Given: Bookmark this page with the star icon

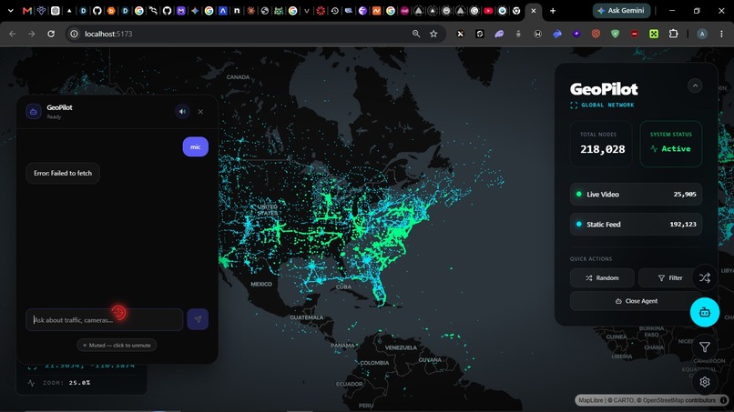Looking at the screenshot, I should [x=434, y=34].
